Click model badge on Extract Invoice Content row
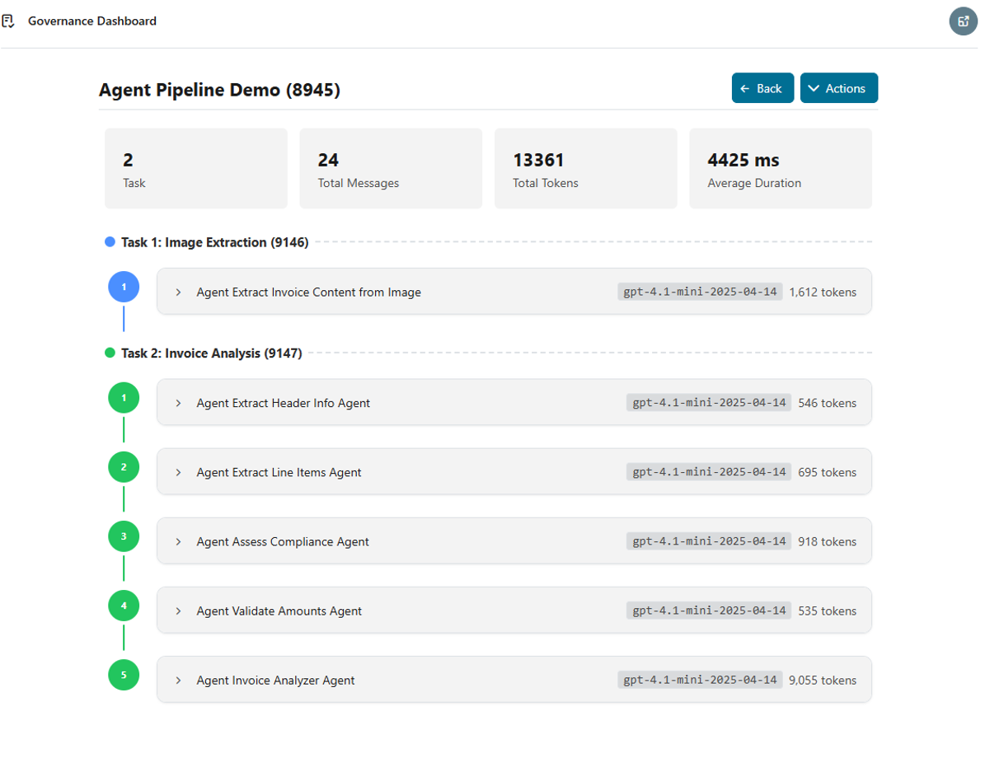The image size is (990, 758). click(x=700, y=292)
